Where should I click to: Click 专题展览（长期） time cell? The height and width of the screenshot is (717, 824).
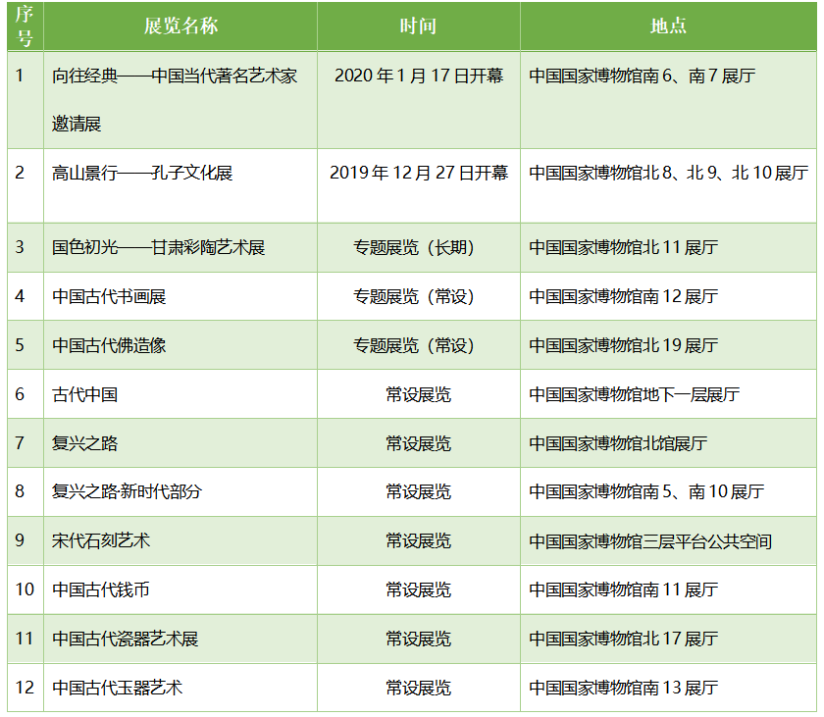[x=419, y=247]
